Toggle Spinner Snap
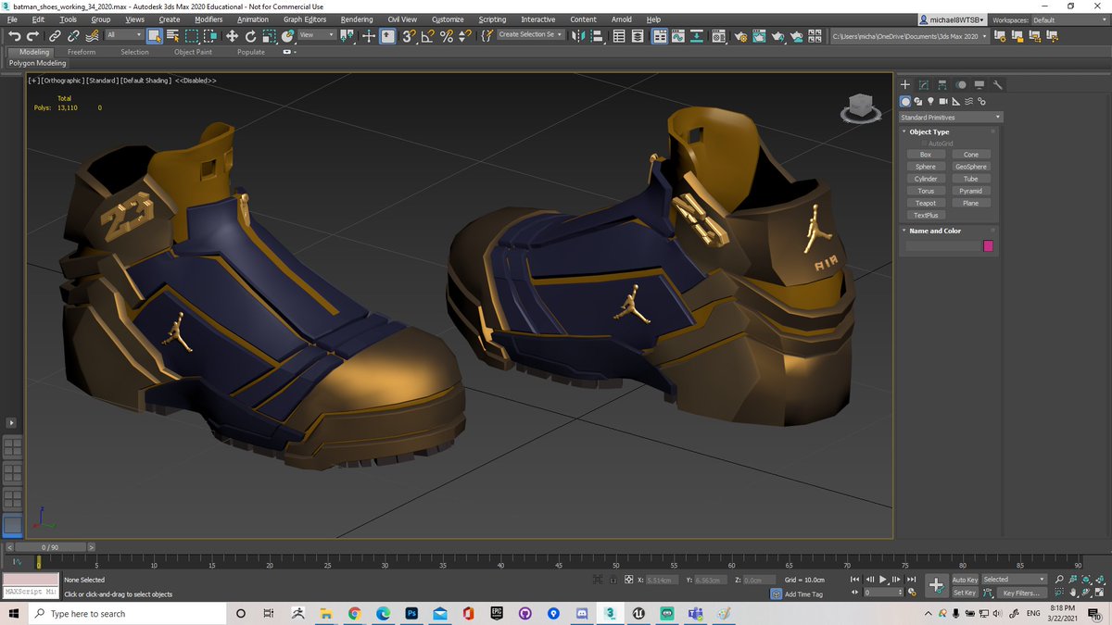This screenshot has width=1112, height=625. (x=465, y=35)
